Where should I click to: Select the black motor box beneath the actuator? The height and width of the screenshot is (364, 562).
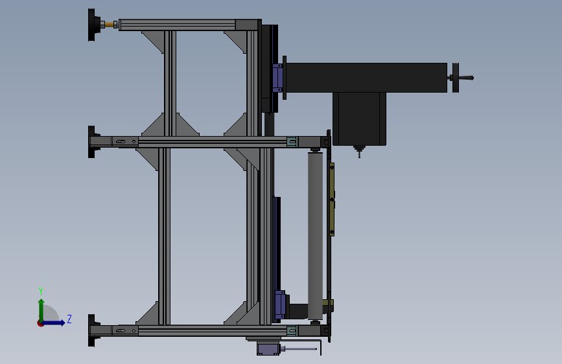[x=359, y=119]
